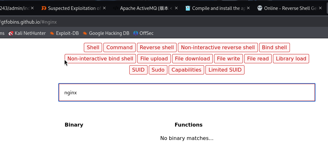Open the OffSec bookmark icon

click(136, 33)
